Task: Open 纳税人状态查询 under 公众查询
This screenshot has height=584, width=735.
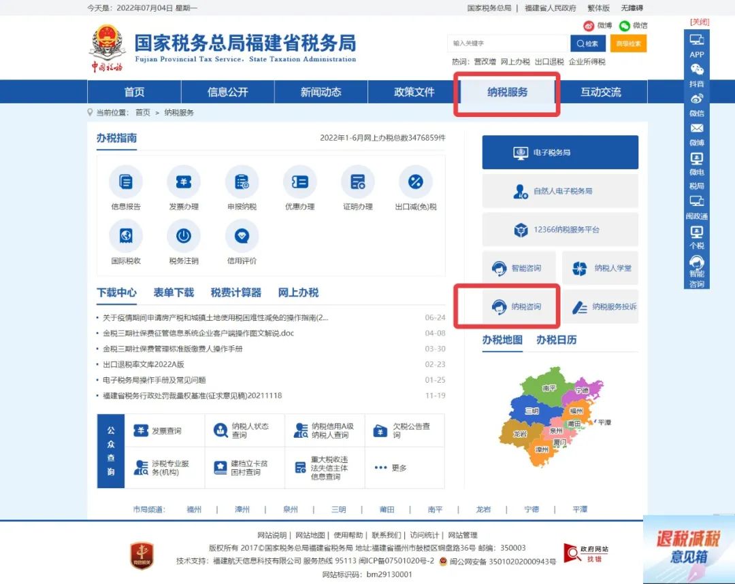Action: tap(242, 430)
